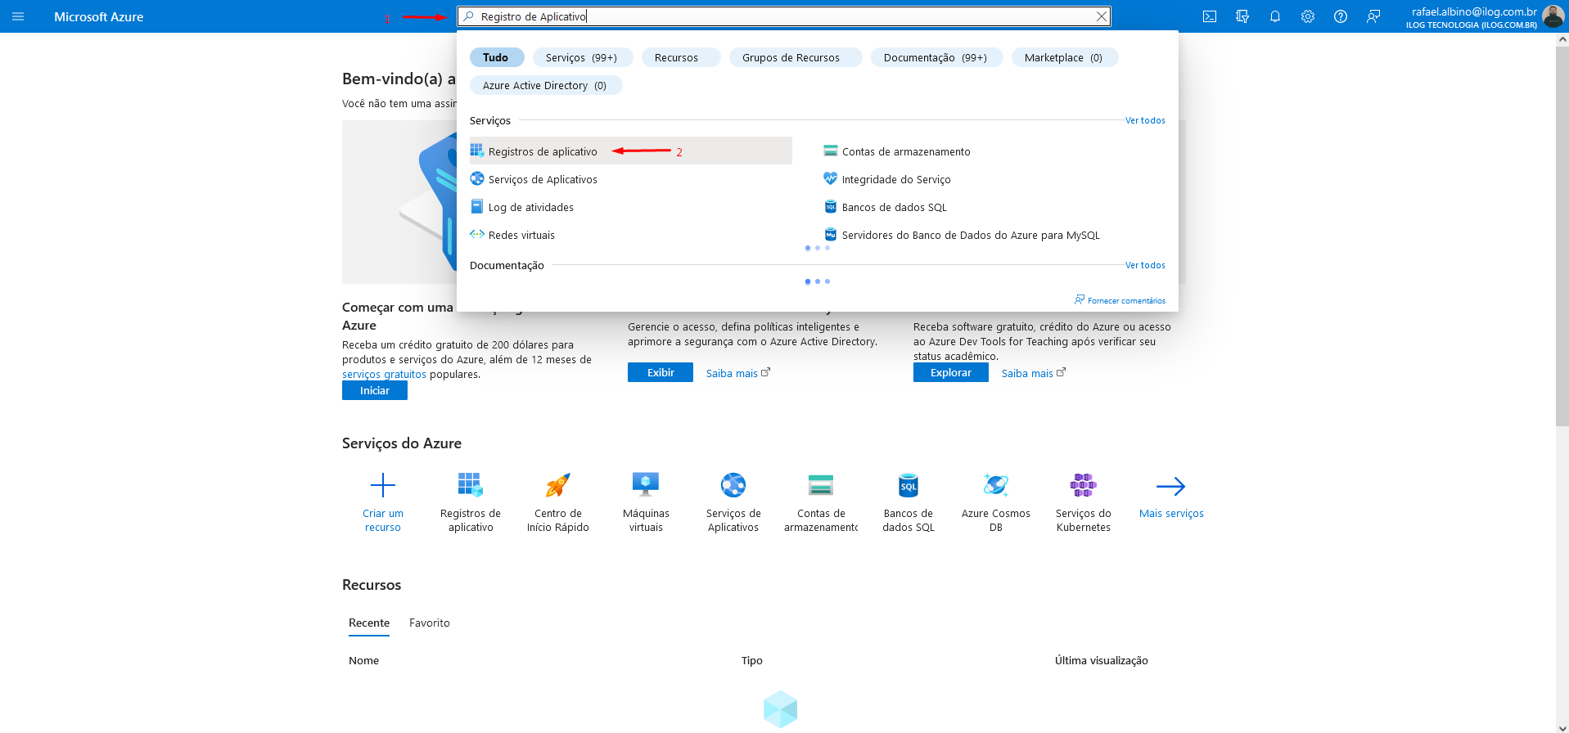This screenshot has height=733, width=1569.
Task: Open serviços gratuitos link
Action: [384, 374]
